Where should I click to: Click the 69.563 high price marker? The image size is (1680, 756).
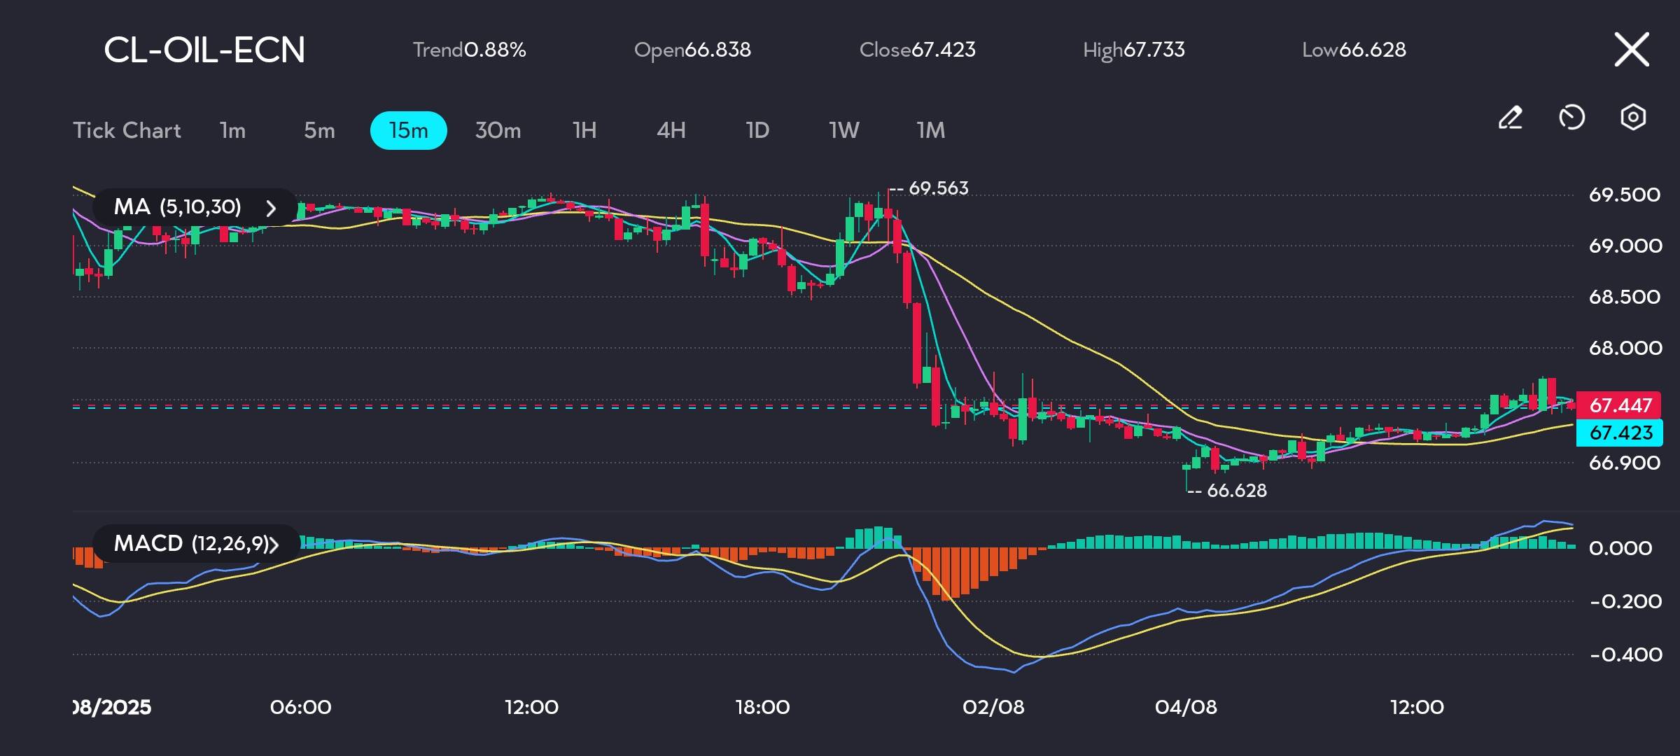(937, 188)
